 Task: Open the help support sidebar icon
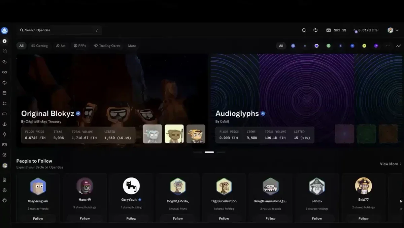(4, 200)
